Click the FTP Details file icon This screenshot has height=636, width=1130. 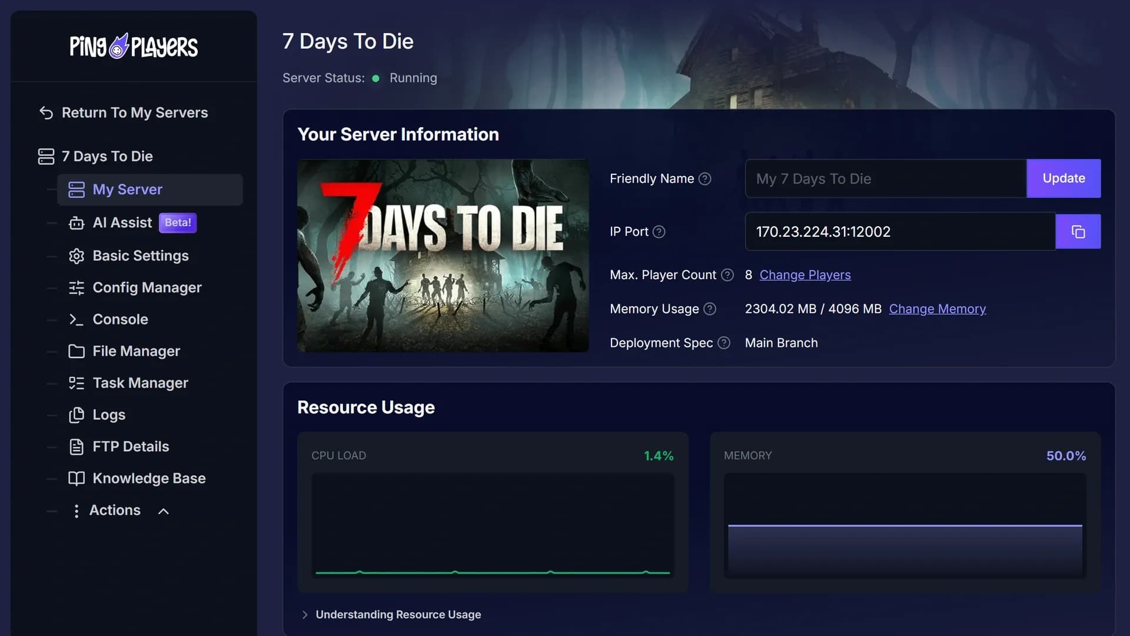[77, 446]
